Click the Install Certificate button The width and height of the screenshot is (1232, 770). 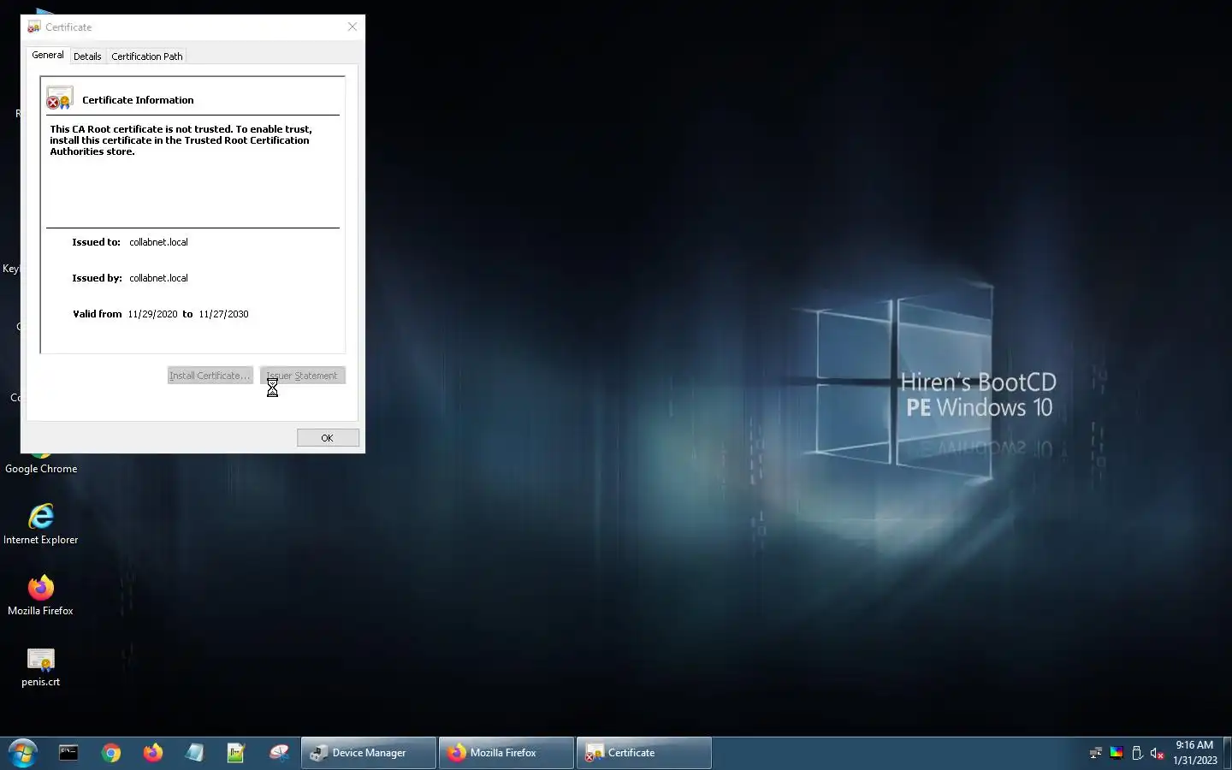pyautogui.click(x=210, y=376)
